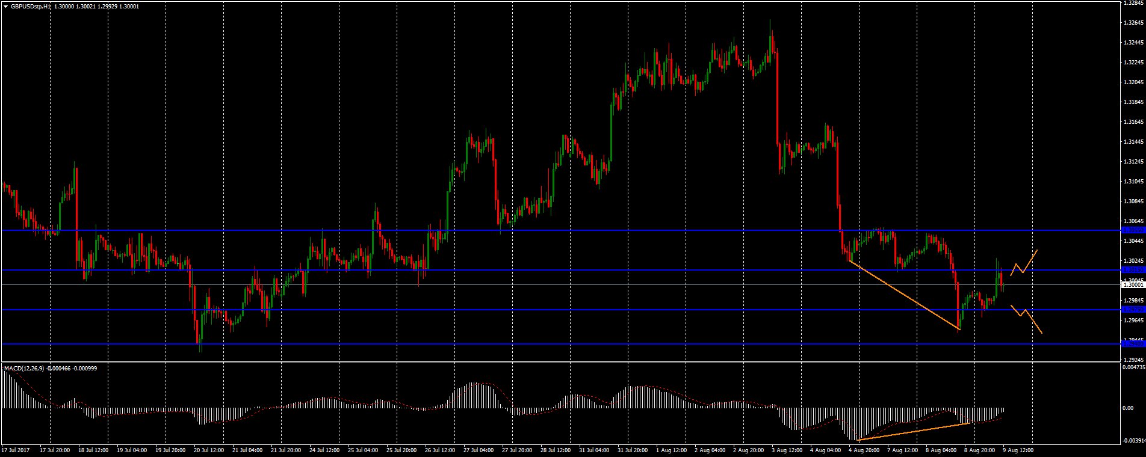Click the 9 Aug 12:00 time axis label

click(1018, 450)
